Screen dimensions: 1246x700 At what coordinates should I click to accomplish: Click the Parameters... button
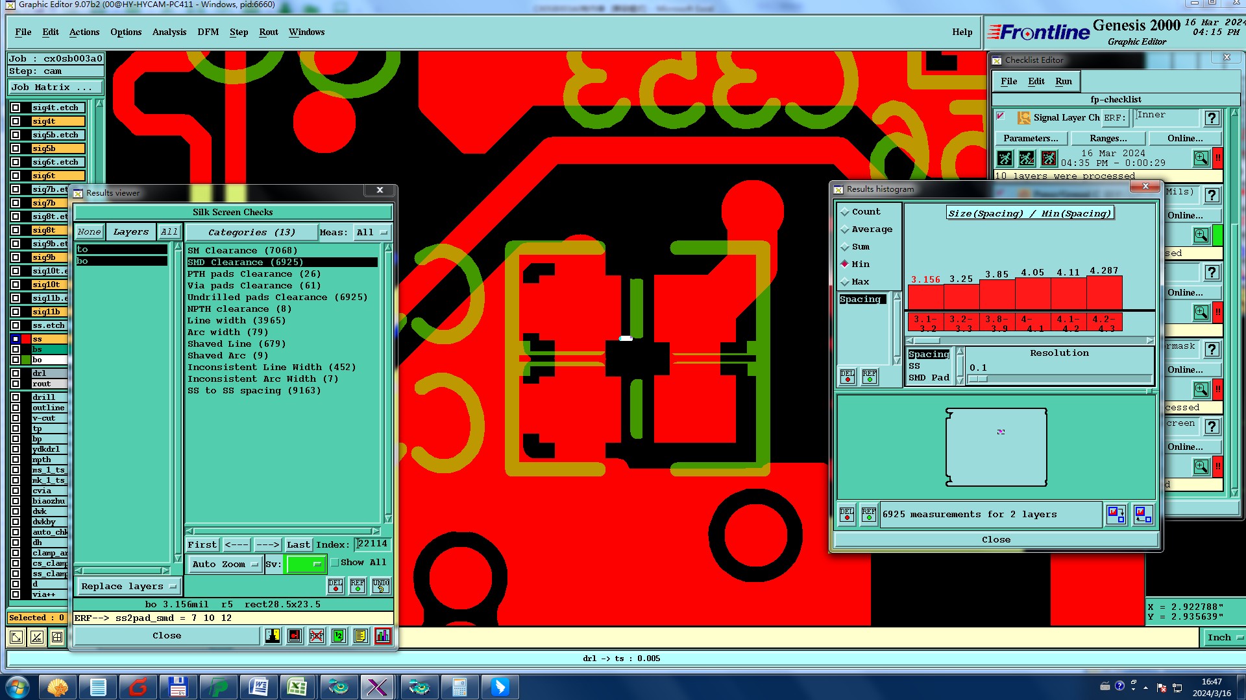(x=1030, y=138)
